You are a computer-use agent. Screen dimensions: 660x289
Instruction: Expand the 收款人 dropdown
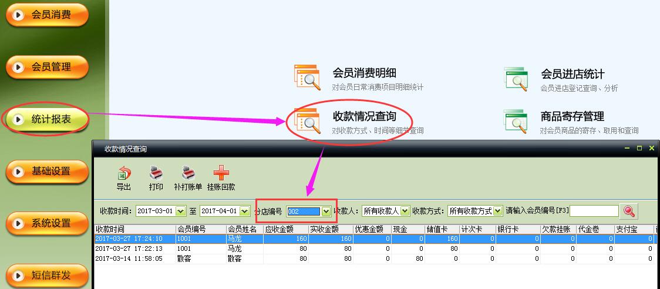[405, 211]
